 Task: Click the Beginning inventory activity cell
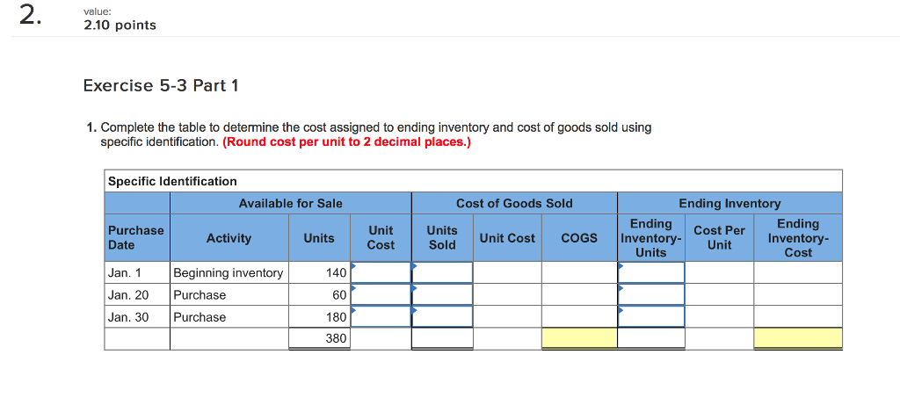[x=229, y=273]
